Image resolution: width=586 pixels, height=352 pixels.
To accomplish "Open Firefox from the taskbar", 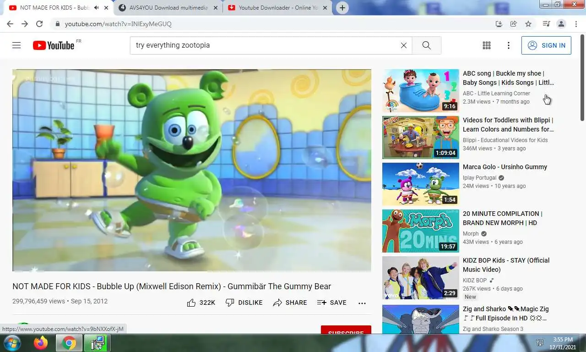I will point(41,343).
